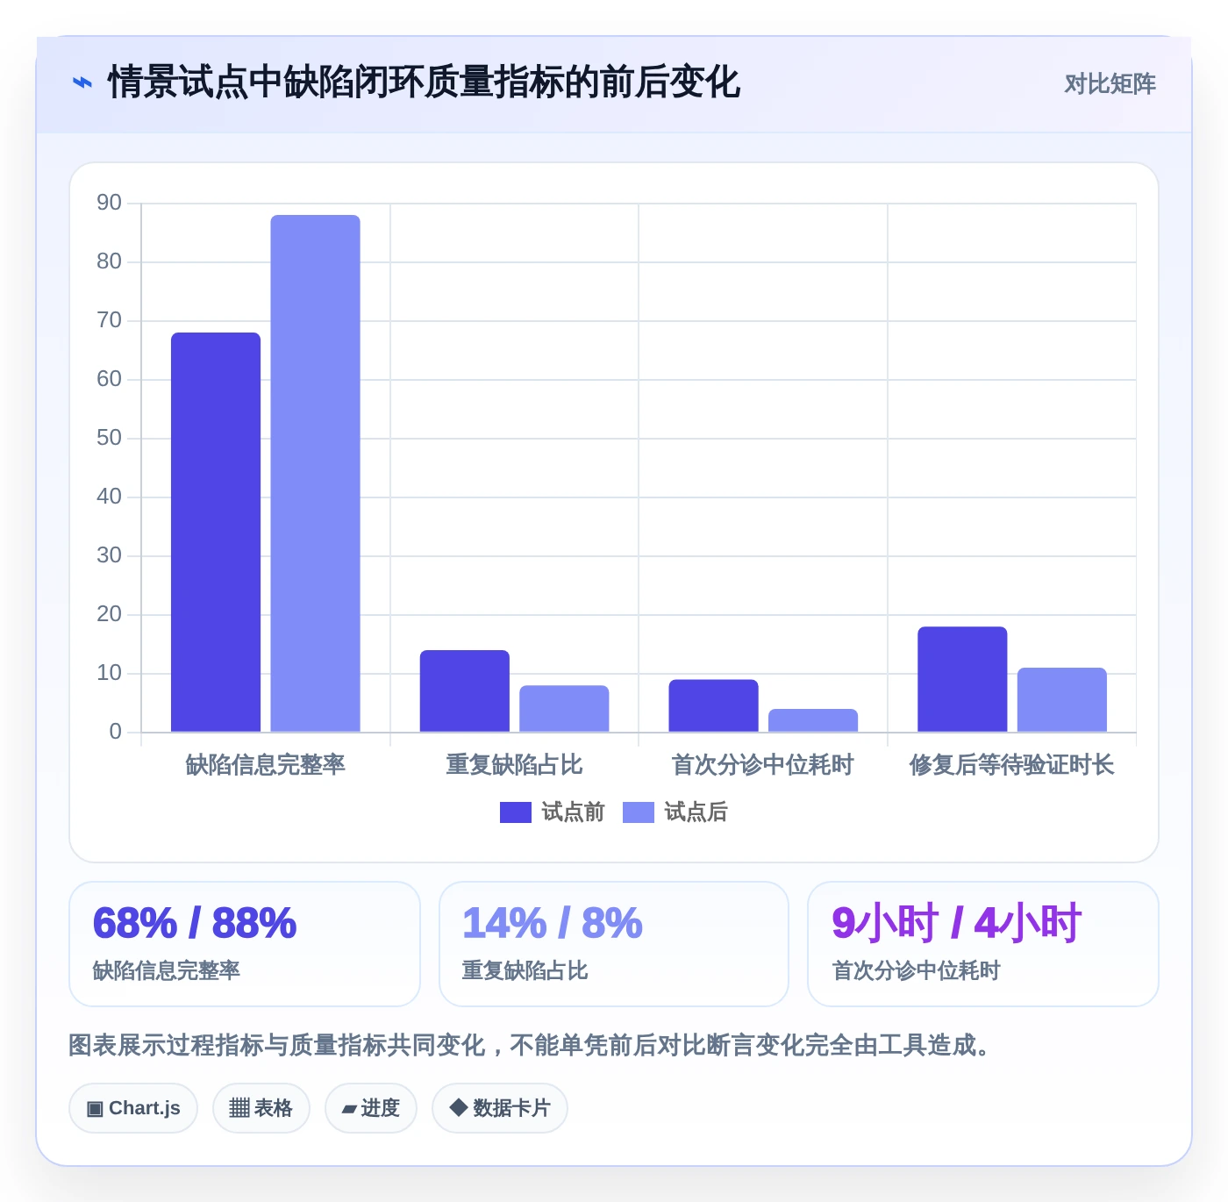
Task: Click the y-axis value 0
Action: (x=115, y=732)
